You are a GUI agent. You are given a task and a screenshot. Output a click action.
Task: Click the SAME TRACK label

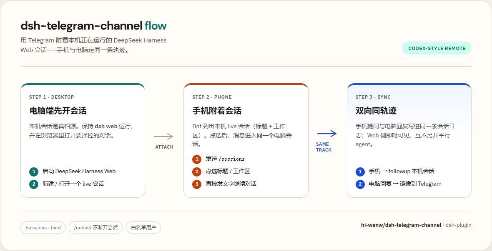click(x=324, y=147)
